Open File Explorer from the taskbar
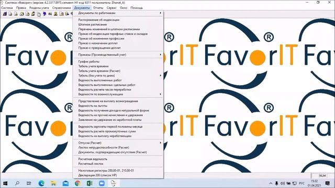This screenshot has height=188, width=335. pyautogui.click(x=53, y=183)
